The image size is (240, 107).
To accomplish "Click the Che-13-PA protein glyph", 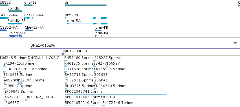I will click(x=29, y=30).
